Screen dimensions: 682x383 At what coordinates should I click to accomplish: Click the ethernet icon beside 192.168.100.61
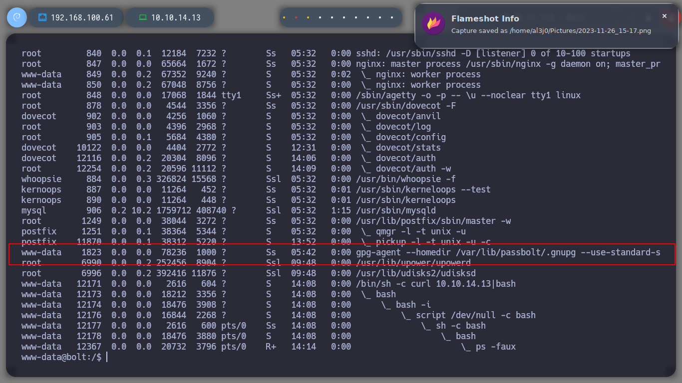[x=42, y=17]
